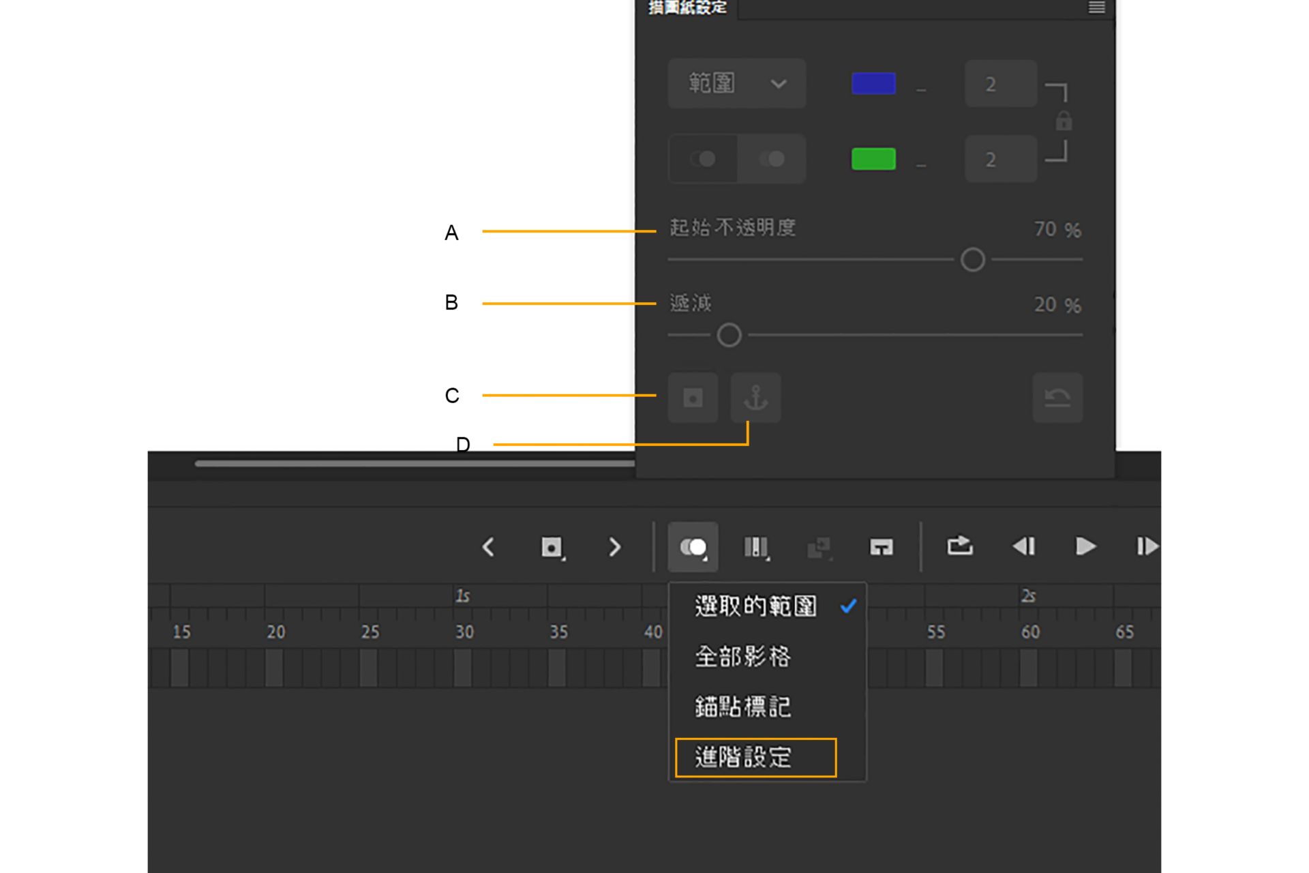The width and height of the screenshot is (1309, 873).
Task: Click the edit multiple frames icon
Action: tap(755, 547)
